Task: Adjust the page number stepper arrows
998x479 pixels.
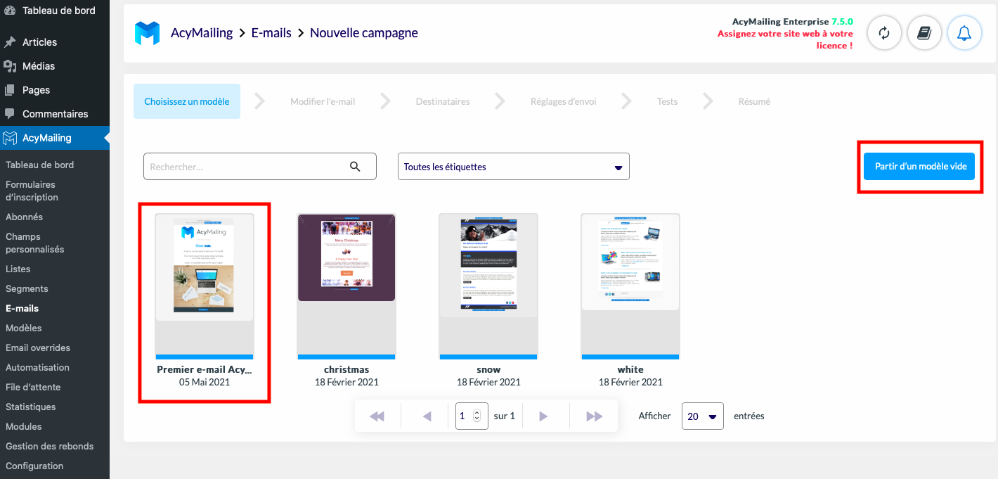Action: coord(477,416)
